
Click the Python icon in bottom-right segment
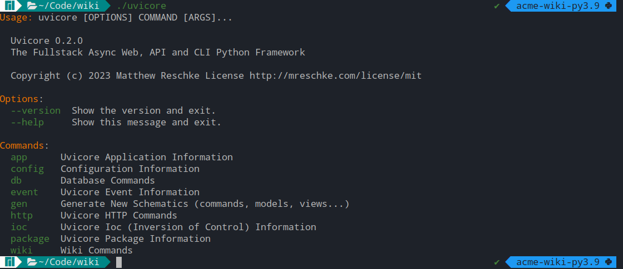coord(609,262)
